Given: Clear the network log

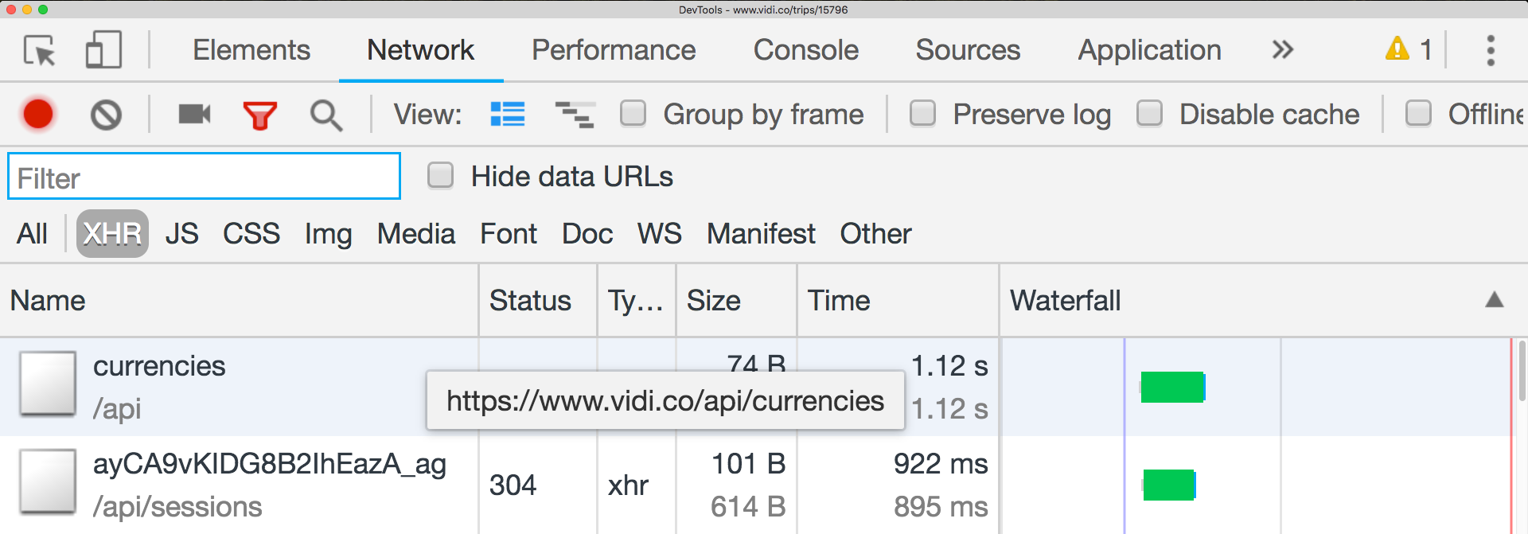Looking at the screenshot, I should click(x=106, y=115).
